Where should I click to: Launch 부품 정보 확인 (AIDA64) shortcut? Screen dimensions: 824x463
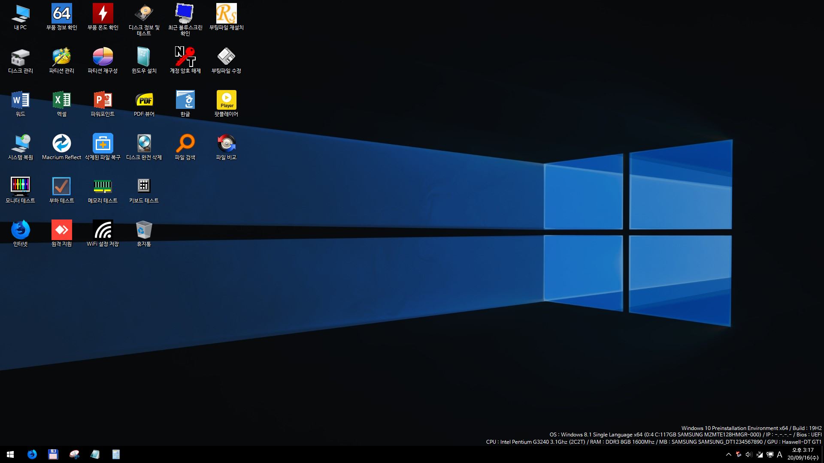[62, 17]
